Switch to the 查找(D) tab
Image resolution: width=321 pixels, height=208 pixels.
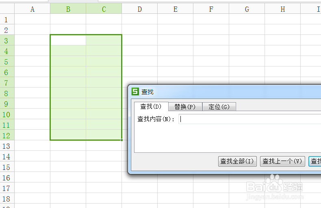click(x=151, y=107)
